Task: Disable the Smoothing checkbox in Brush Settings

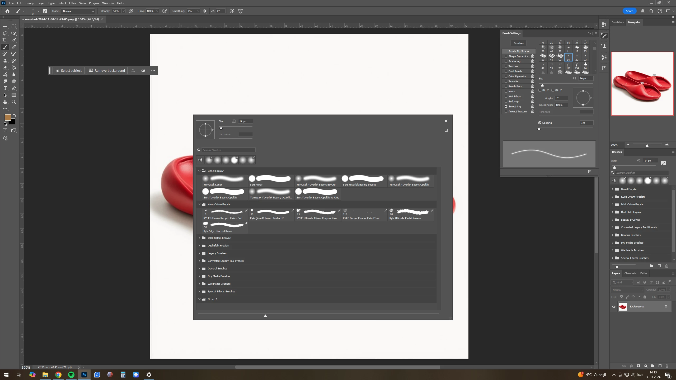Action: point(506,107)
